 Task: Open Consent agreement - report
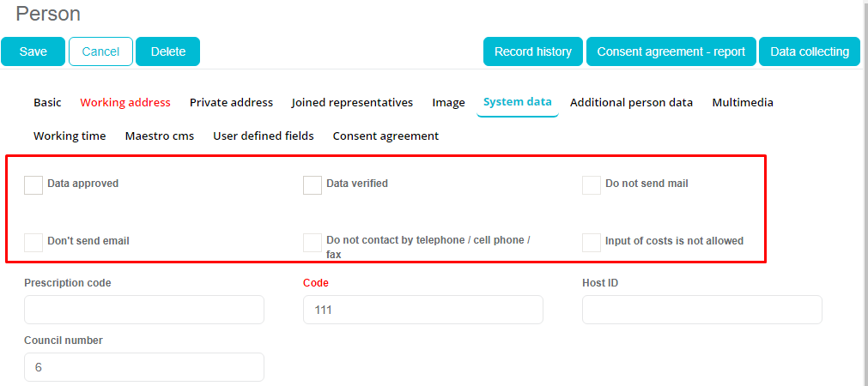pyautogui.click(x=671, y=51)
